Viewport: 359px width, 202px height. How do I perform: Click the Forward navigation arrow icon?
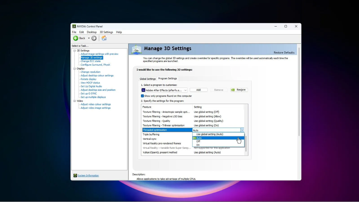click(x=94, y=38)
